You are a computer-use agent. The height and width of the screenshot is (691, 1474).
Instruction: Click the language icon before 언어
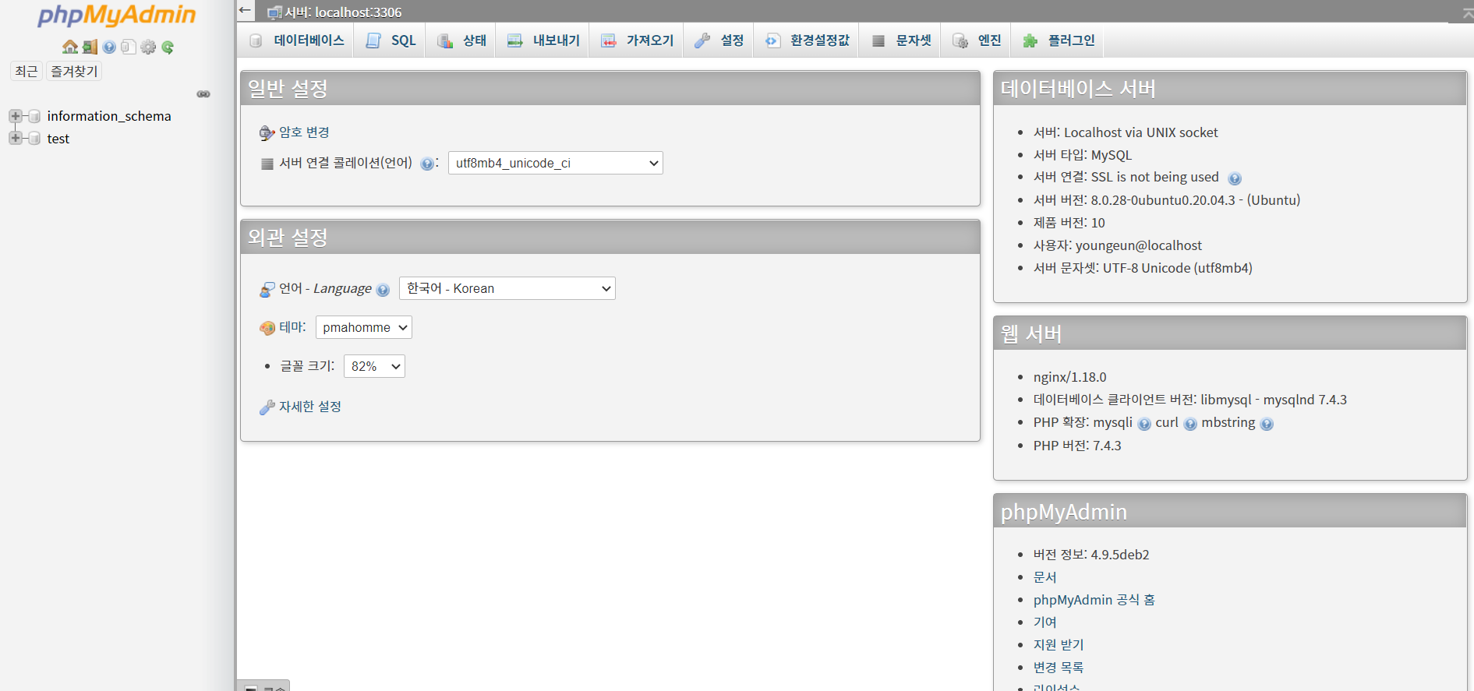267,289
